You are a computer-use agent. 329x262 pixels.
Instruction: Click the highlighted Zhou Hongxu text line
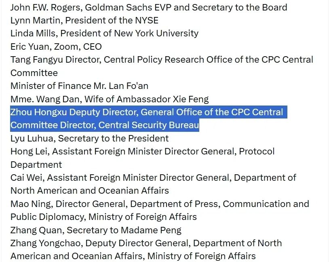pos(147,112)
